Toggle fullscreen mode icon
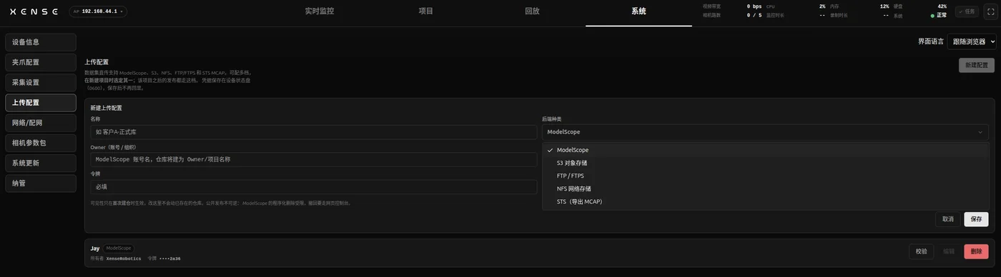This screenshot has width=1001, height=277. click(990, 11)
